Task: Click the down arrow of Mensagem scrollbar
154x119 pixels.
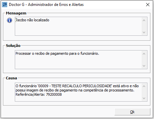Action: pos(144,32)
